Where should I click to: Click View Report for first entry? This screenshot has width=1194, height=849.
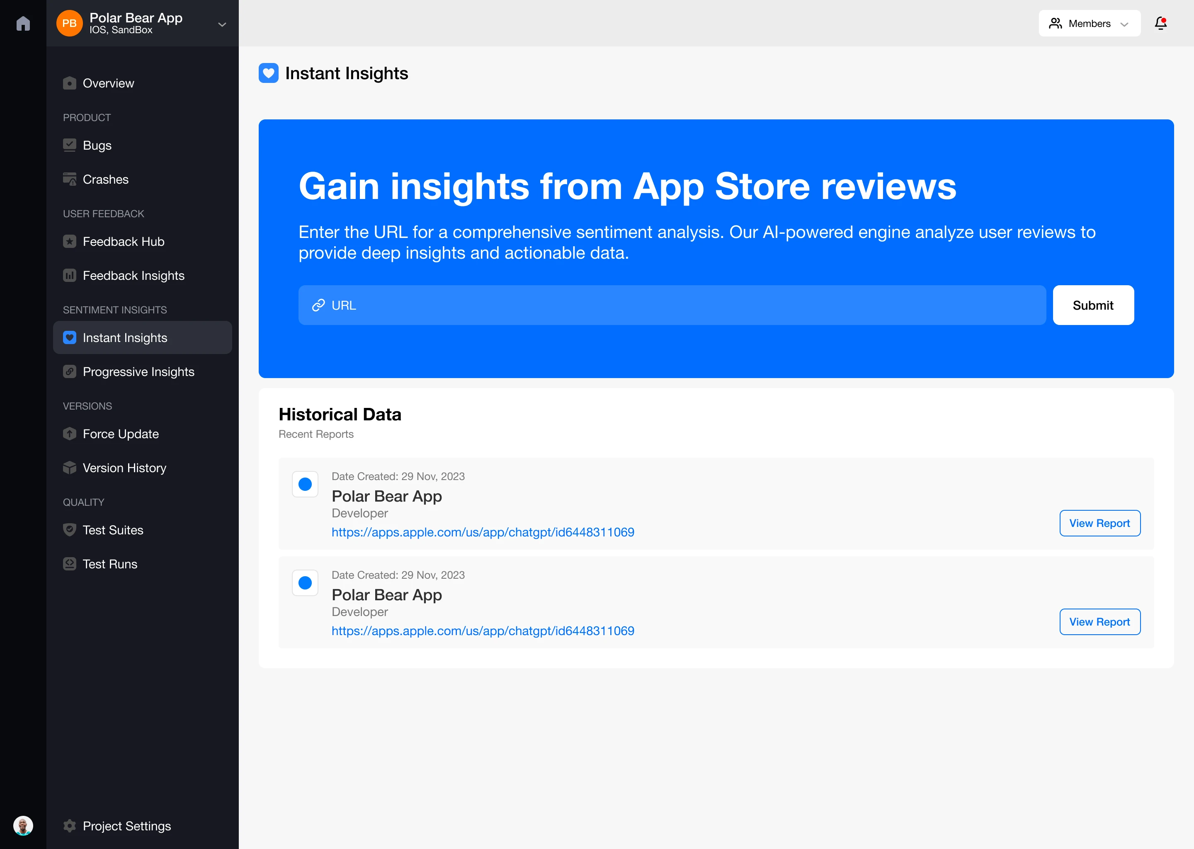click(x=1099, y=523)
